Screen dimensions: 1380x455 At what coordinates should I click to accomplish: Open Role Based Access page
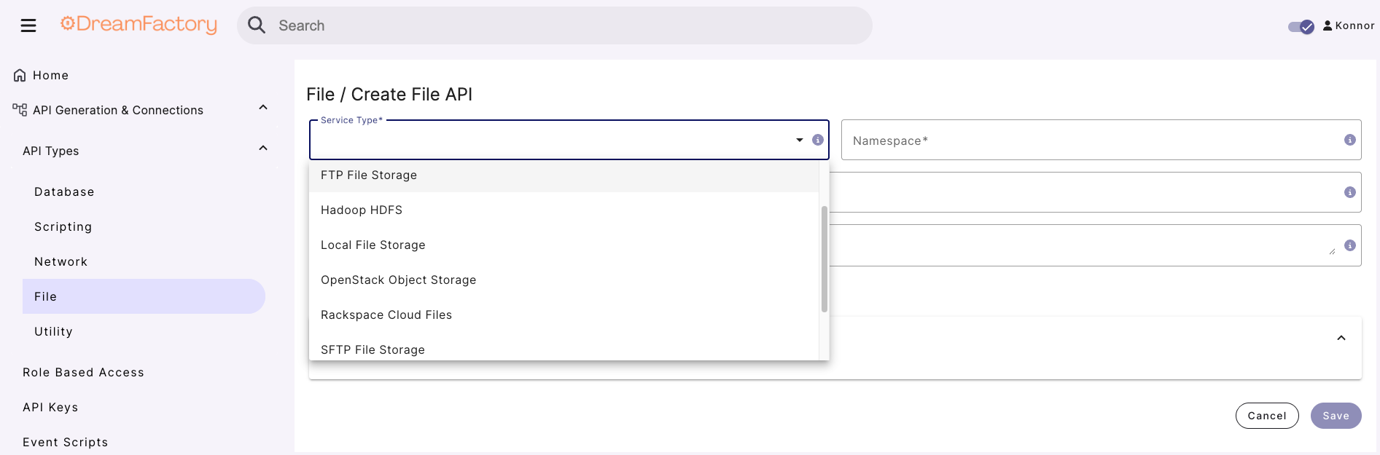(x=83, y=372)
